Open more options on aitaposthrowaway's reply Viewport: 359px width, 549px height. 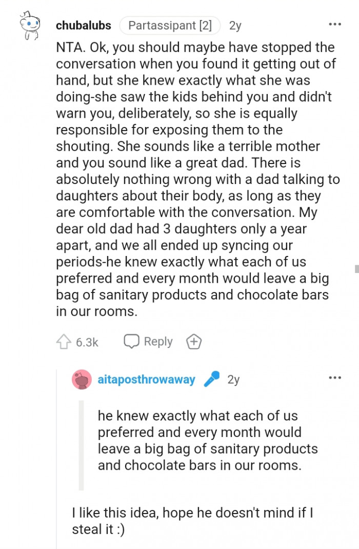334,378
